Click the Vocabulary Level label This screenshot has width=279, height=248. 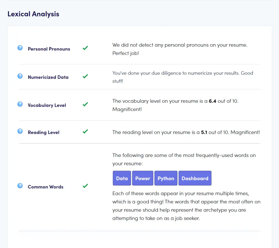pos(47,105)
